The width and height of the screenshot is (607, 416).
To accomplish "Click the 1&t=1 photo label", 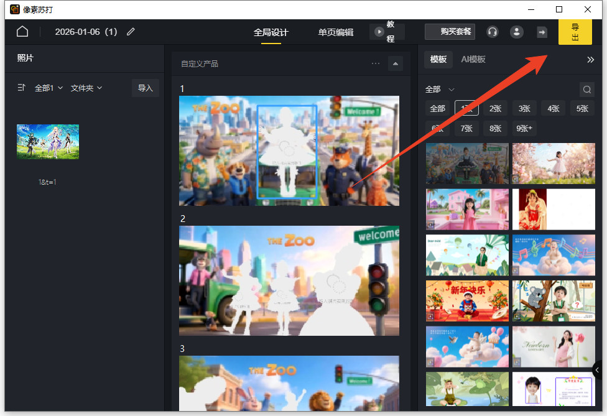I will click(47, 182).
